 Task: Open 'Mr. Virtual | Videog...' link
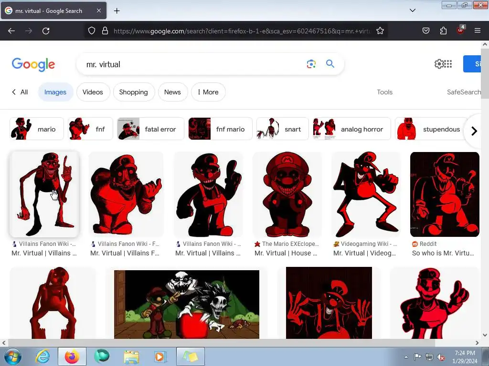coord(364,253)
